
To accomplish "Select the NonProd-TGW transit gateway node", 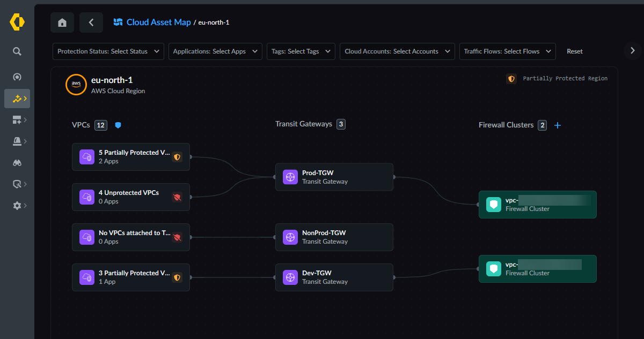I will click(334, 237).
